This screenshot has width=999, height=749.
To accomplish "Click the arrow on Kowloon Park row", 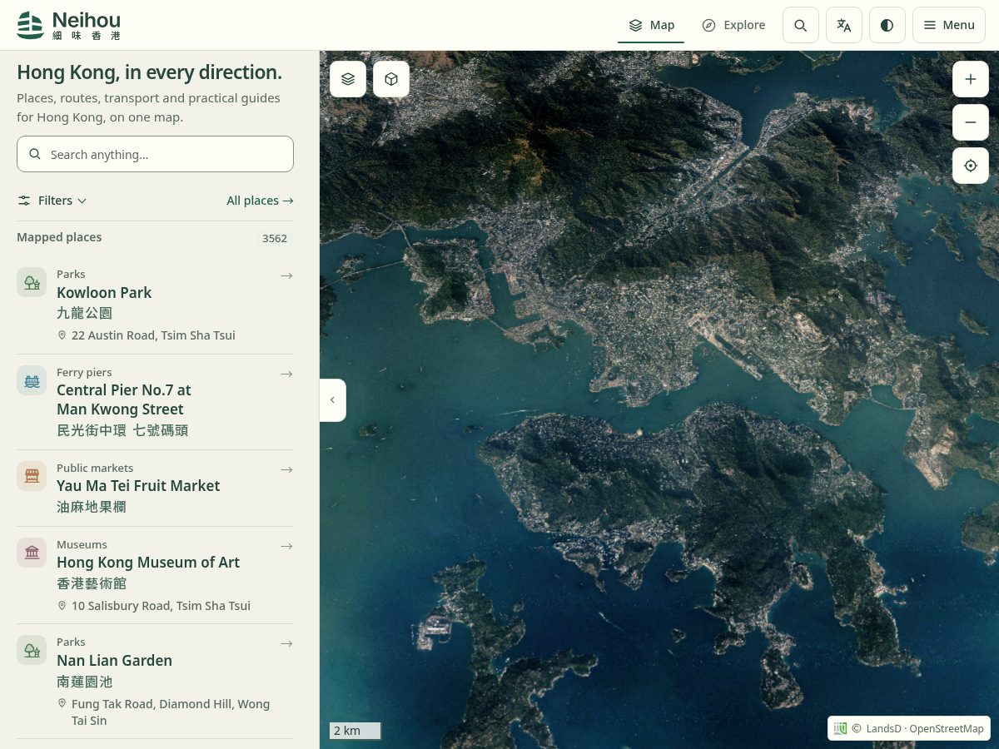I will point(286,275).
